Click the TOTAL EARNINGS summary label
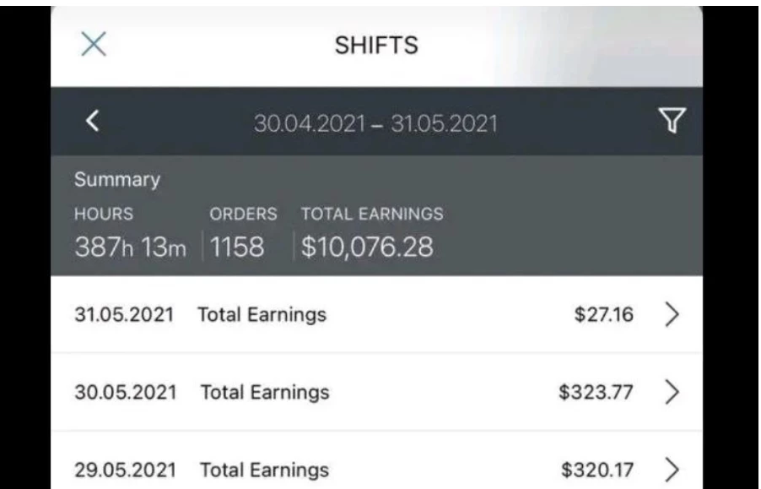The width and height of the screenshot is (761, 489). pyautogui.click(x=372, y=214)
